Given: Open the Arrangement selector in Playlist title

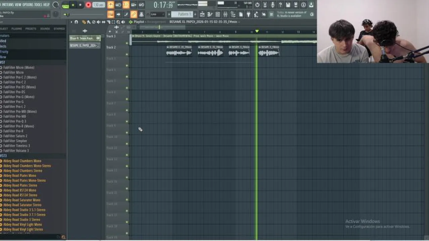Looking at the screenshot, I should point(156,22).
